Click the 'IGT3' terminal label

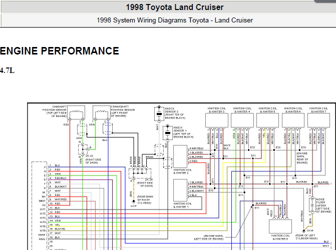coord(43,218)
